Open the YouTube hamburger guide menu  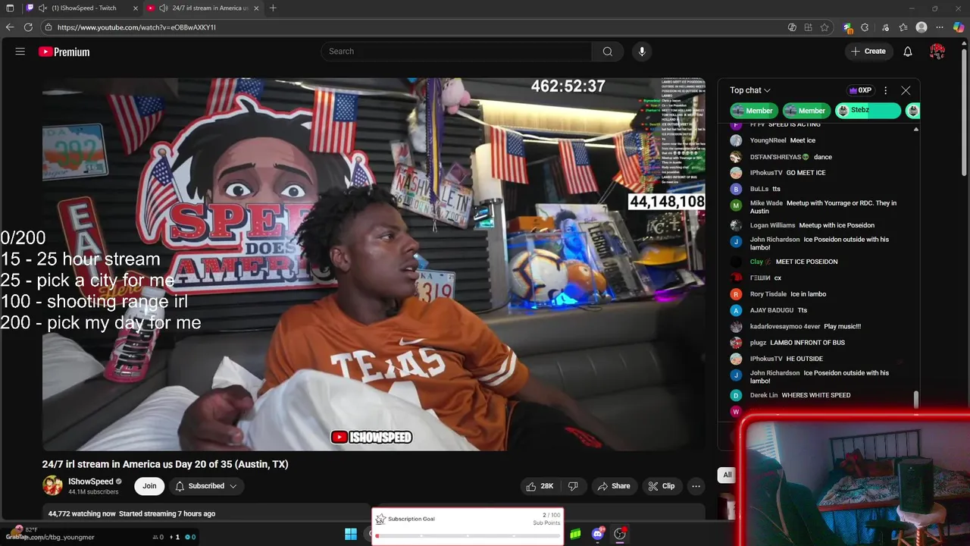[x=20, y=52]
